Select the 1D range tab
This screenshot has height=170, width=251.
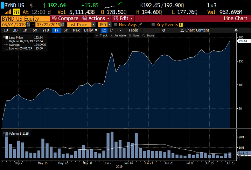6,30
